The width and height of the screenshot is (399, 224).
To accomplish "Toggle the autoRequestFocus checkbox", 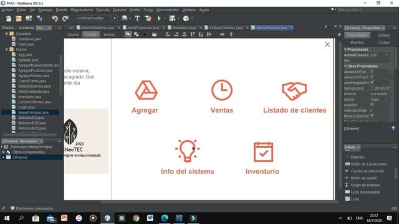I will [372, 83].
